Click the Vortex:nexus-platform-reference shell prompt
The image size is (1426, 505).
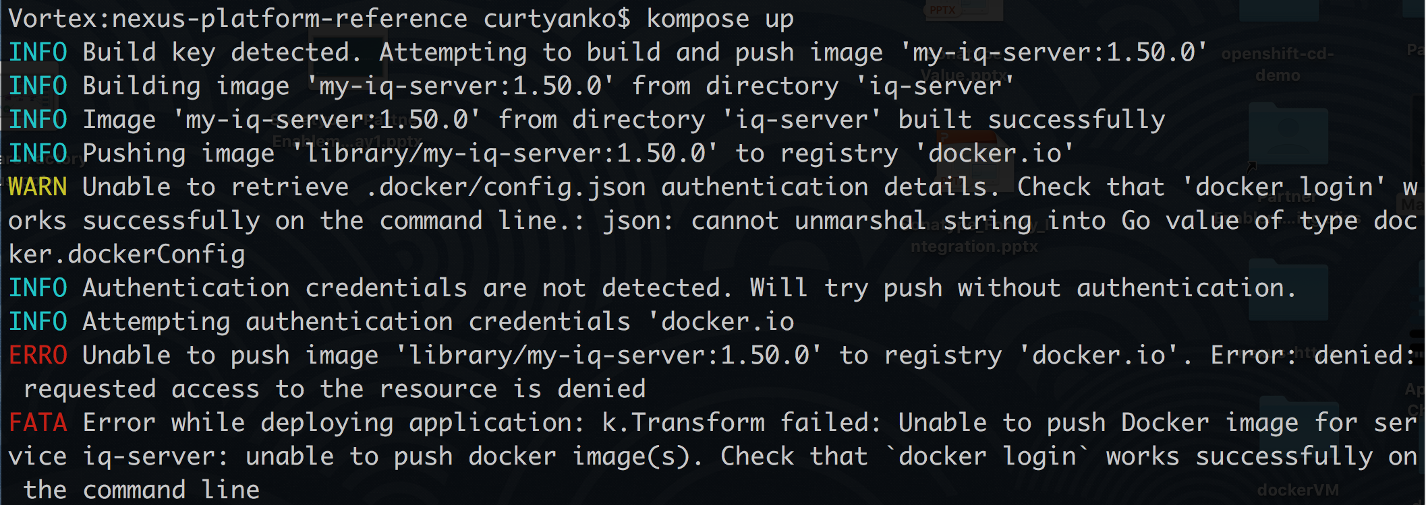click(237, 19)
